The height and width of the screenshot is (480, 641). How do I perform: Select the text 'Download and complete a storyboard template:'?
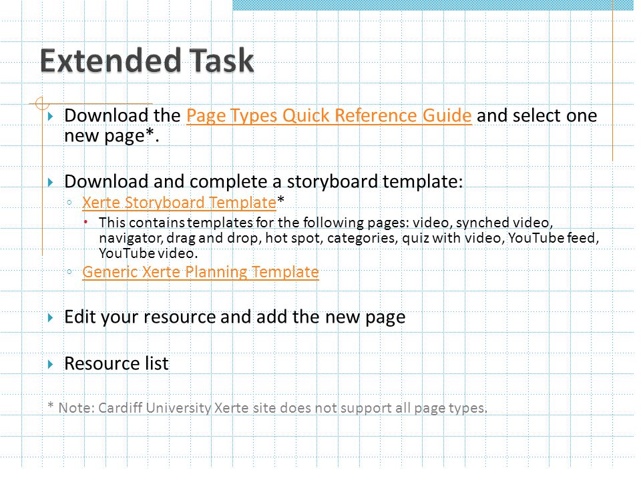tap(263, 181)
